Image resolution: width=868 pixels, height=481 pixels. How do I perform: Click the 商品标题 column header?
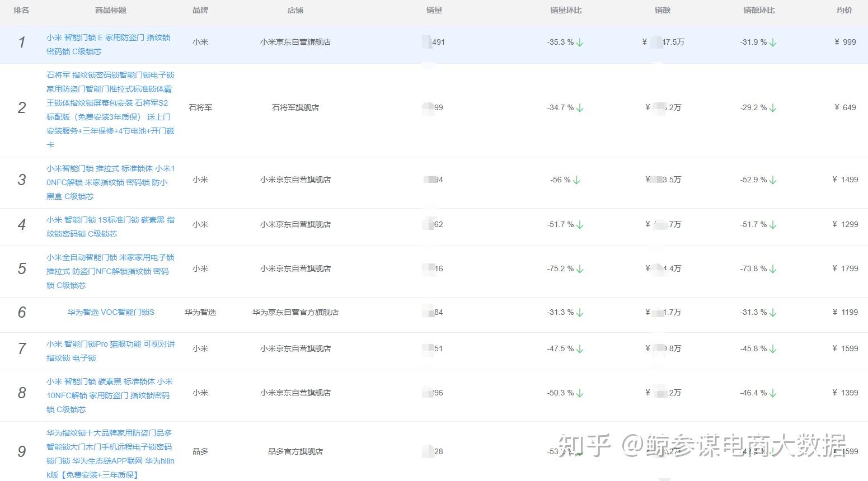pyautogui.click(x=111, y=10)
